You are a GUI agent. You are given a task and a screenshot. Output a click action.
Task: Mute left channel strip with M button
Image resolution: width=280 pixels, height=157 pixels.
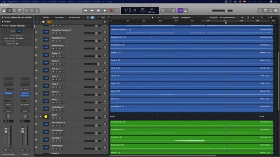[6, 150]
